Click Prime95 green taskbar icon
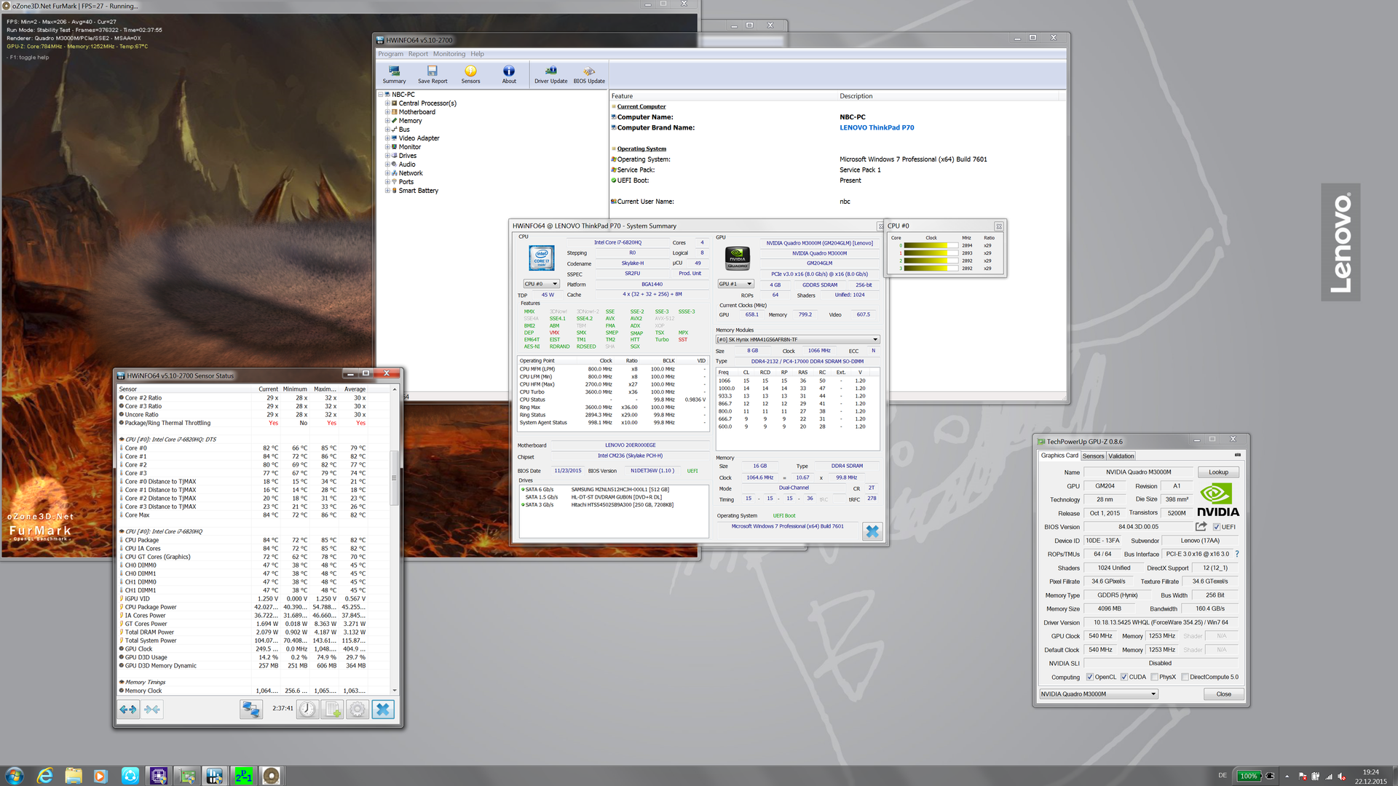 pyautogui.click(x=243, y=776)
